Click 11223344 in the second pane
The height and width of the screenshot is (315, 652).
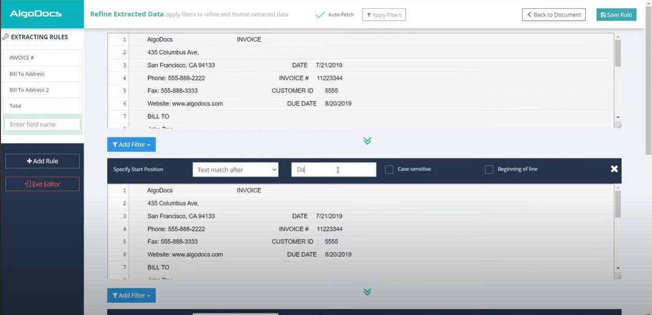pos(329,229)
